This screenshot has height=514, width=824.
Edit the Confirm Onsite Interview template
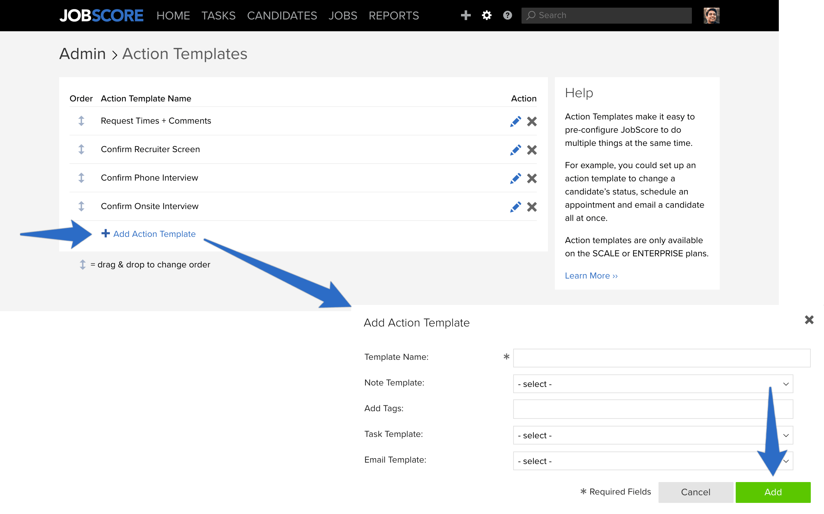pos(515,207)
